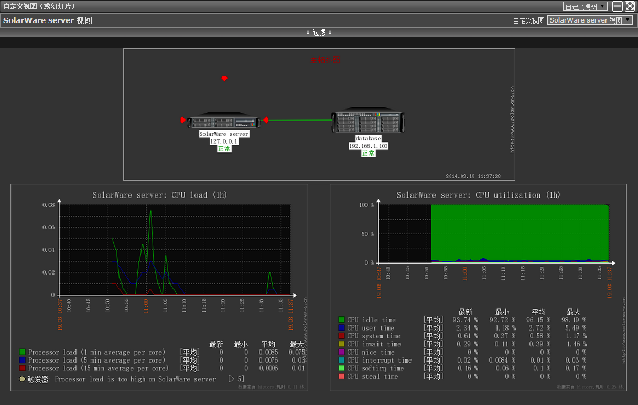Click Processor load (15 min average per core) label
Image resolution: width=638 pixels, height=405 pixels.
point(99,369)
